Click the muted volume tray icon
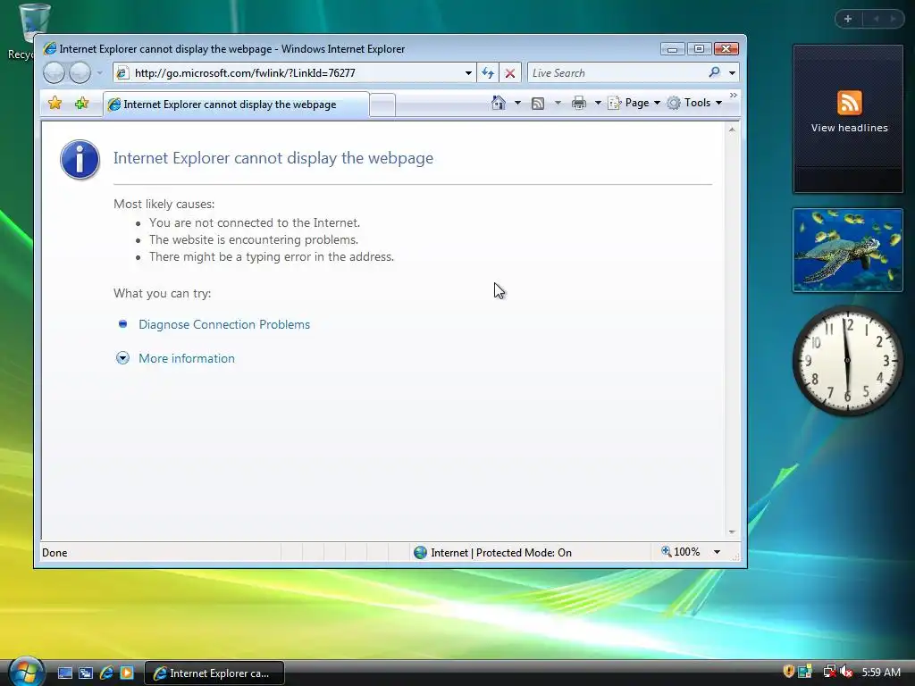Viewport: 915px width, 686px height. coord(846,672)
